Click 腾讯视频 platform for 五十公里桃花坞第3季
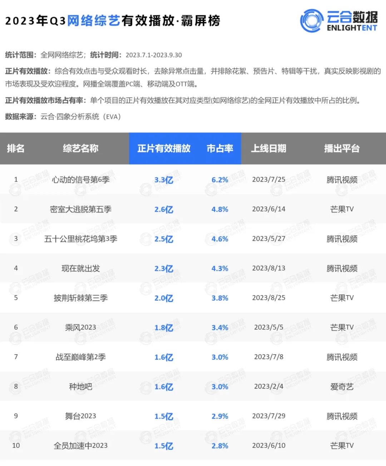This screenshot has width=386, height=466. 342,239
